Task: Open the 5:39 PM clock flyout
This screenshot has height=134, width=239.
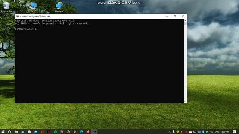Action: (x=225, y=132)
